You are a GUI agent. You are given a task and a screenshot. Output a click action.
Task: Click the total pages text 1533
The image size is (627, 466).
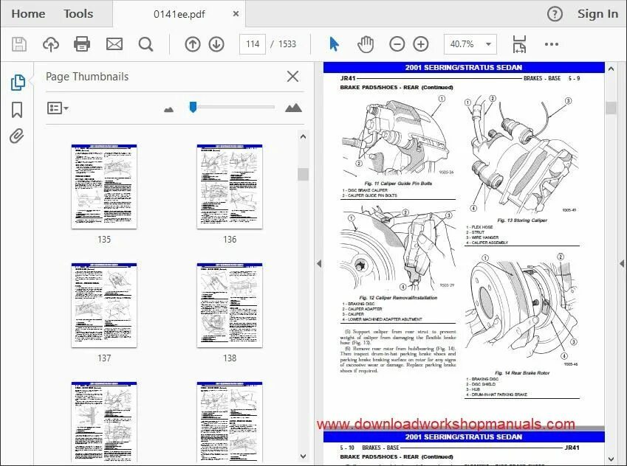pyautogui.click(x=287, y=44)
